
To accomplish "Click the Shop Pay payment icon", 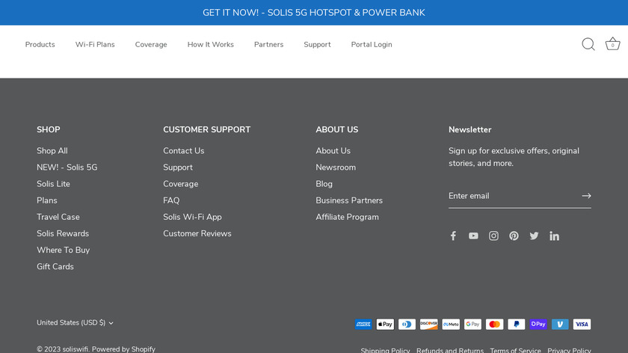I will [538, 324].
